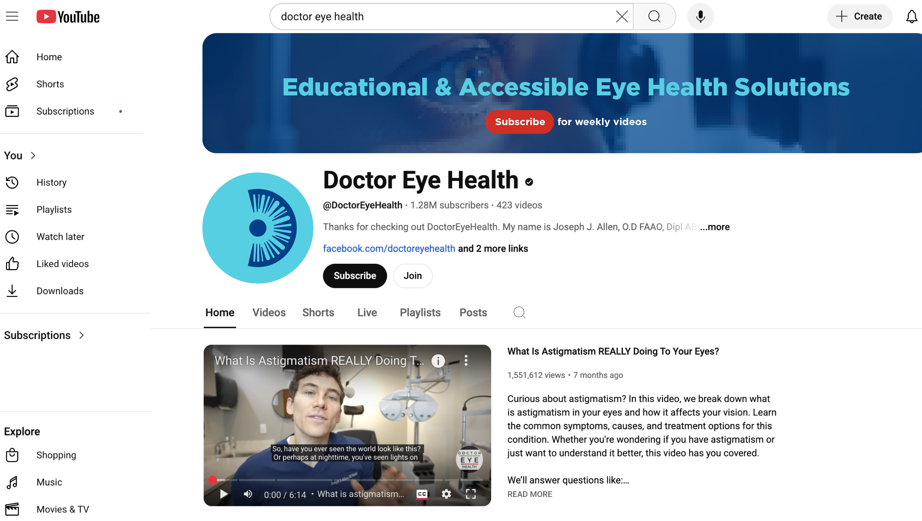Click the Doctor Eye Health channel avatar
The image size is (922, 521).
click(258, 228)
